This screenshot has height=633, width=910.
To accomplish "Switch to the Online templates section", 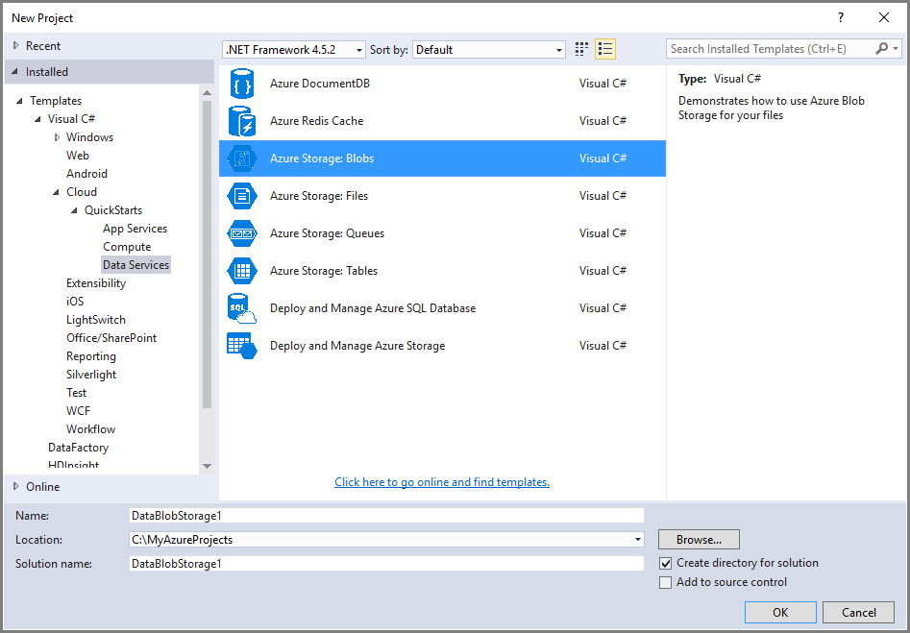I will [x=44, y=486].
